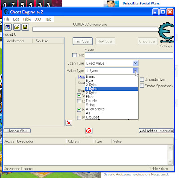Click in the Value input field
This screenshot has height=178, width=179.
tap(129, 55)
